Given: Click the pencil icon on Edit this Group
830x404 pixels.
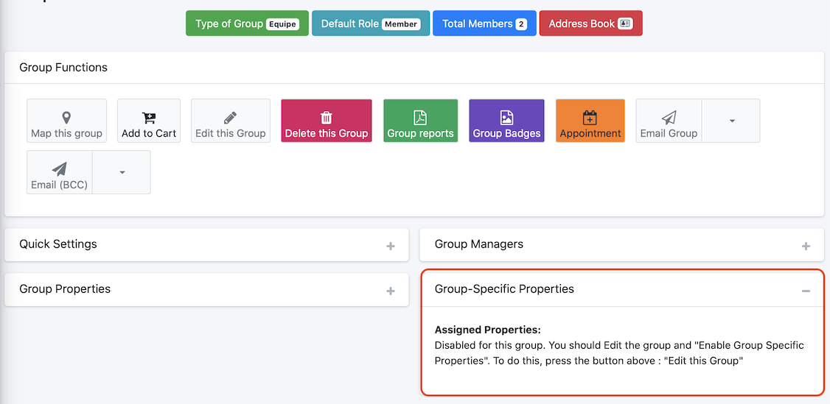Looking at the screenshot, I should (x=230, y=117).
